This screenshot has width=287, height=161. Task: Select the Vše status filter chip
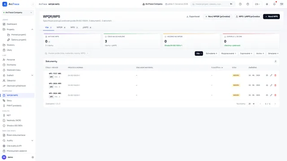[x=199, y=54]
